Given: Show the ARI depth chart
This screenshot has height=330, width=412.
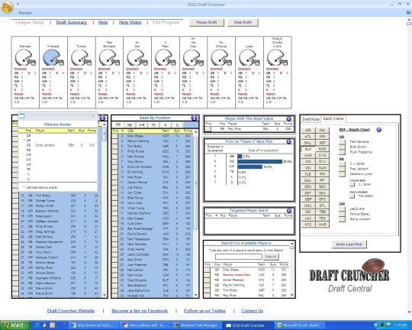Looking at the screenshot, I should pyautogui.click(x=308, y=130).
